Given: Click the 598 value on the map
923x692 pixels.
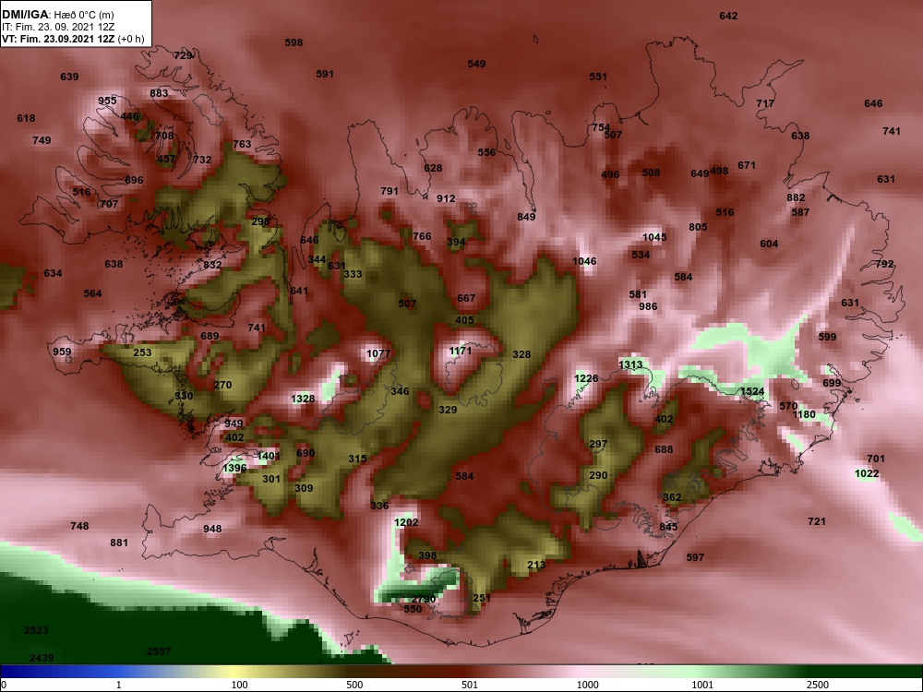Looking at the screenshot, I should [294, 42].
